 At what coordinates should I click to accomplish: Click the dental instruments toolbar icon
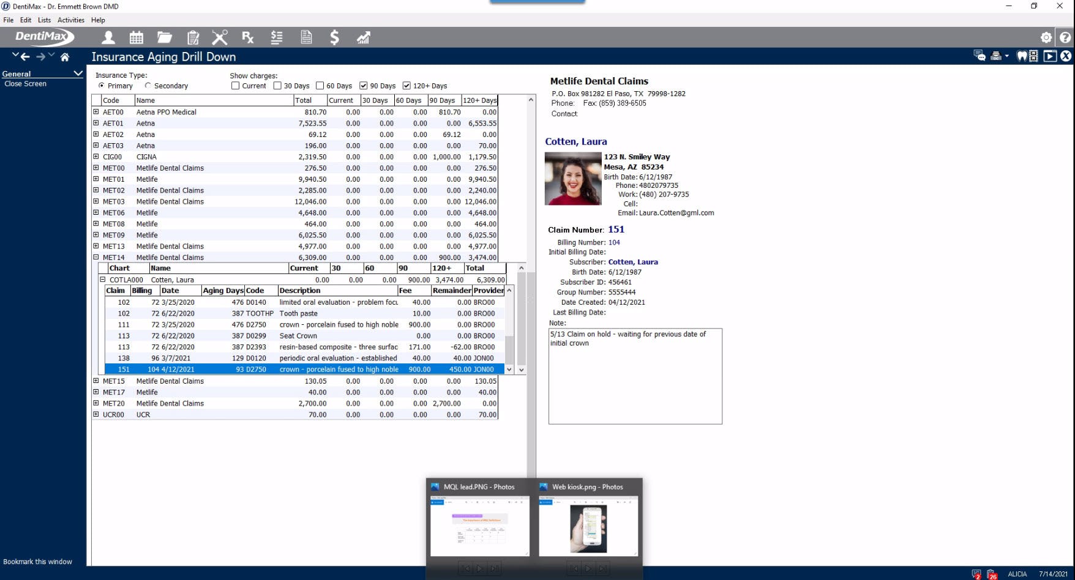[220, 37]
